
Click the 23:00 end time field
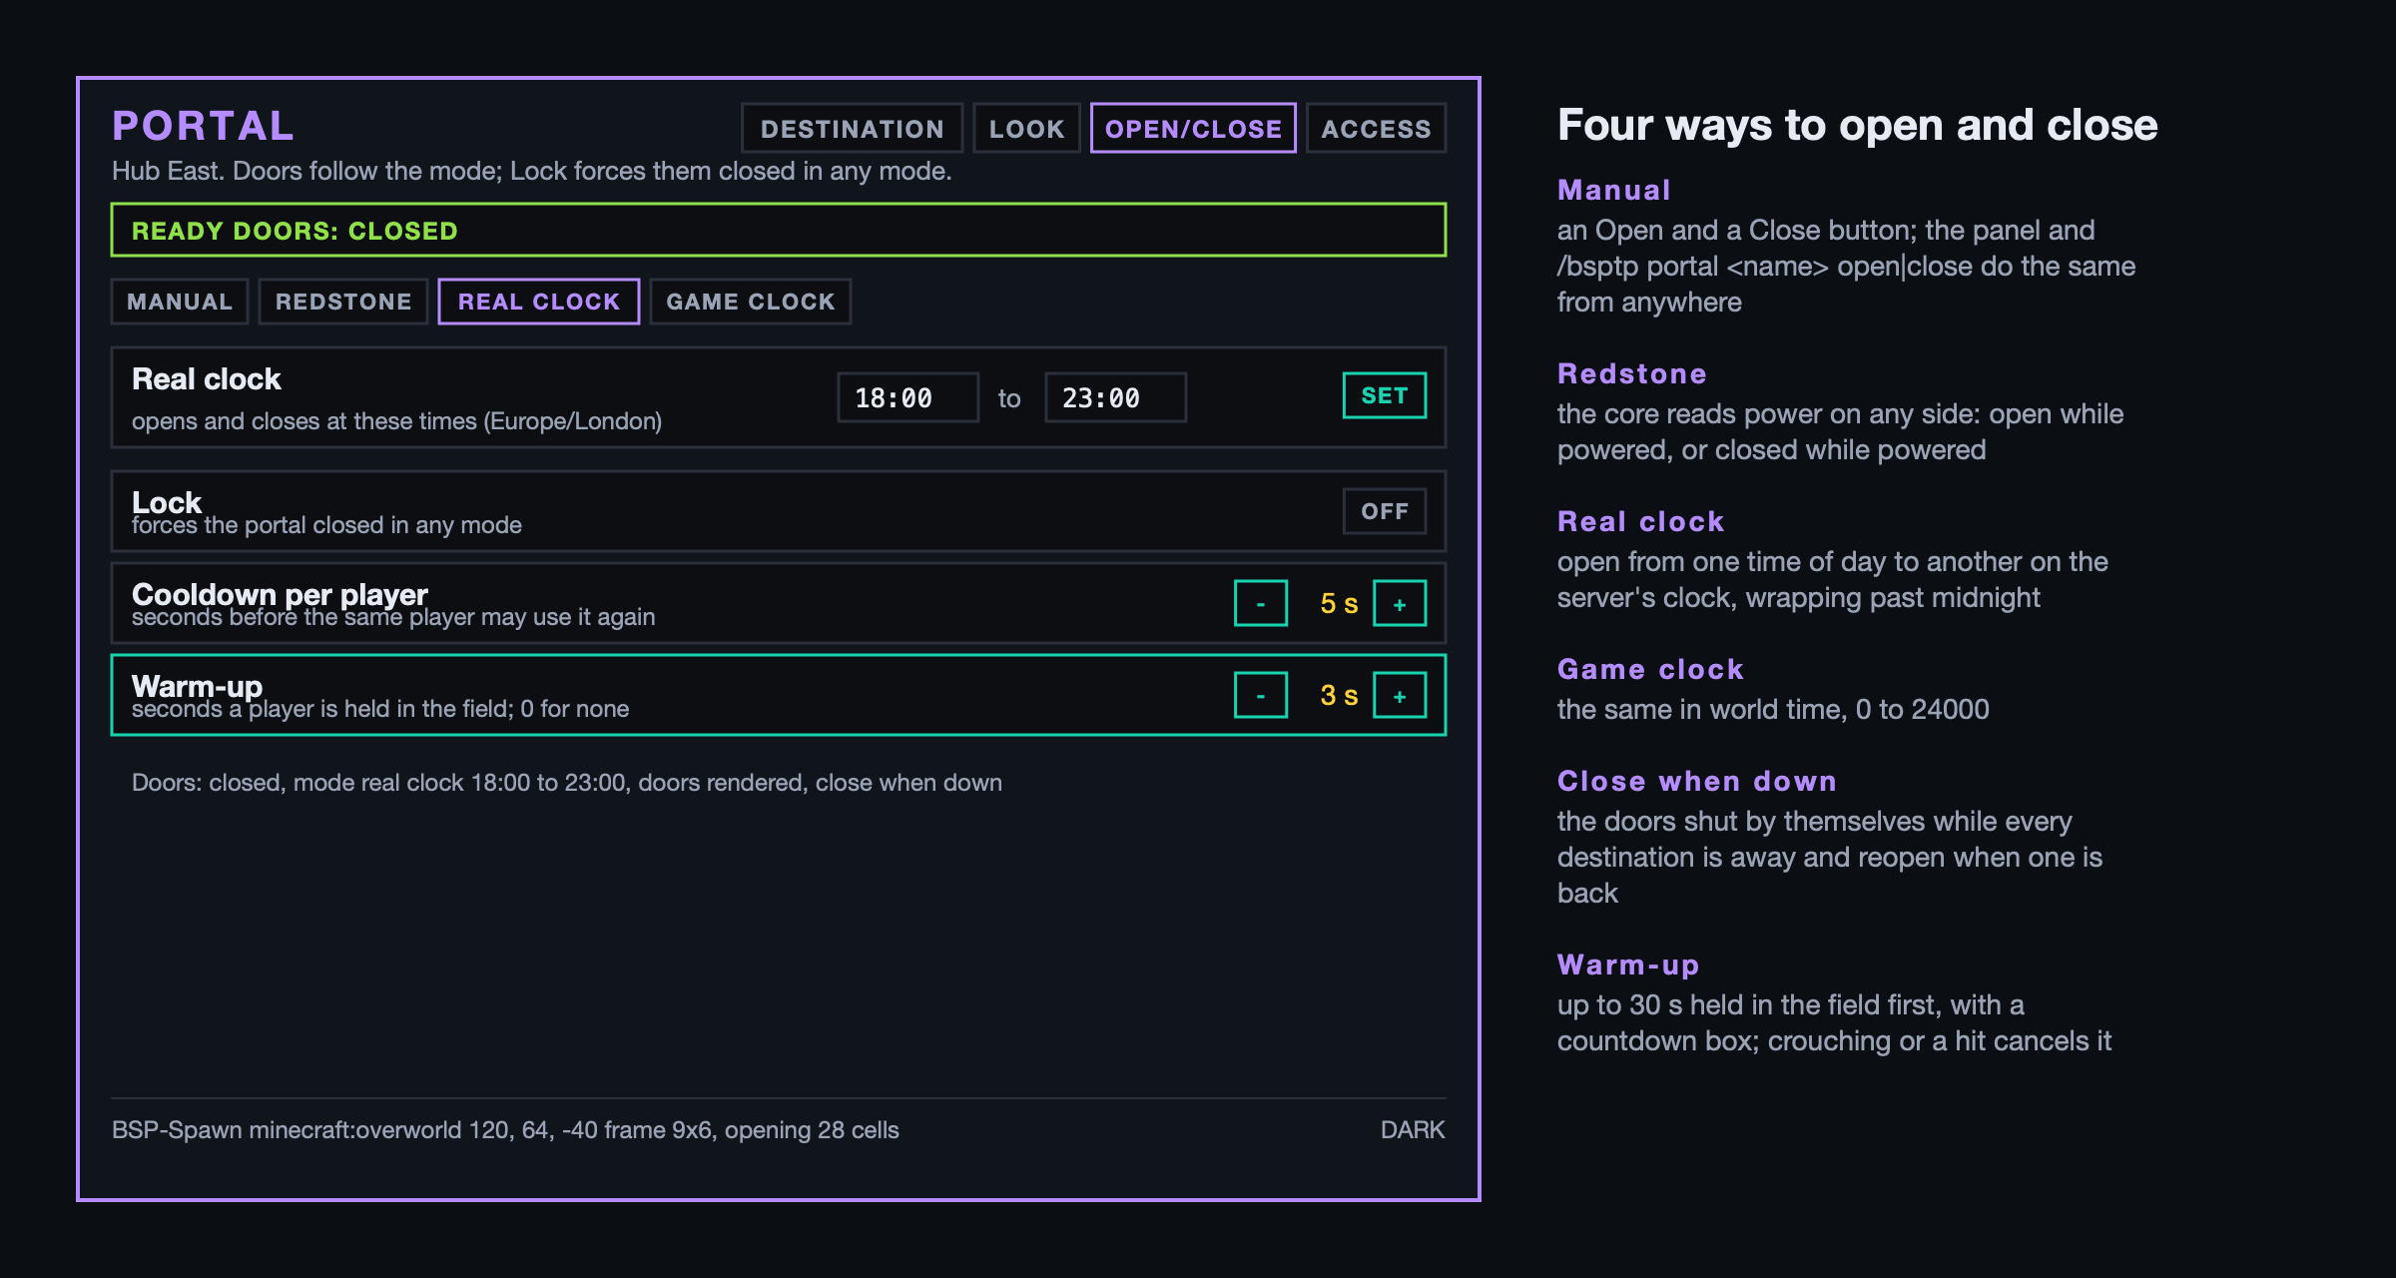[x=1115, y=397]
